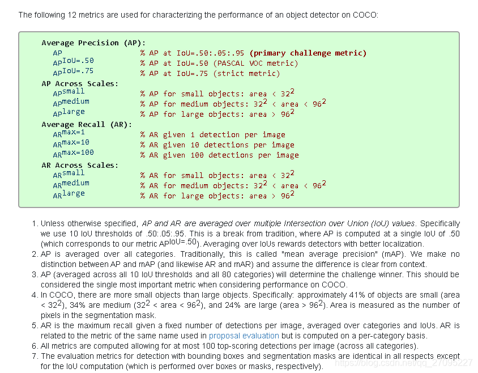This screenshot has height=373, width=478.
Task: Select the APlarge metric label
Action: click(69, 113)
